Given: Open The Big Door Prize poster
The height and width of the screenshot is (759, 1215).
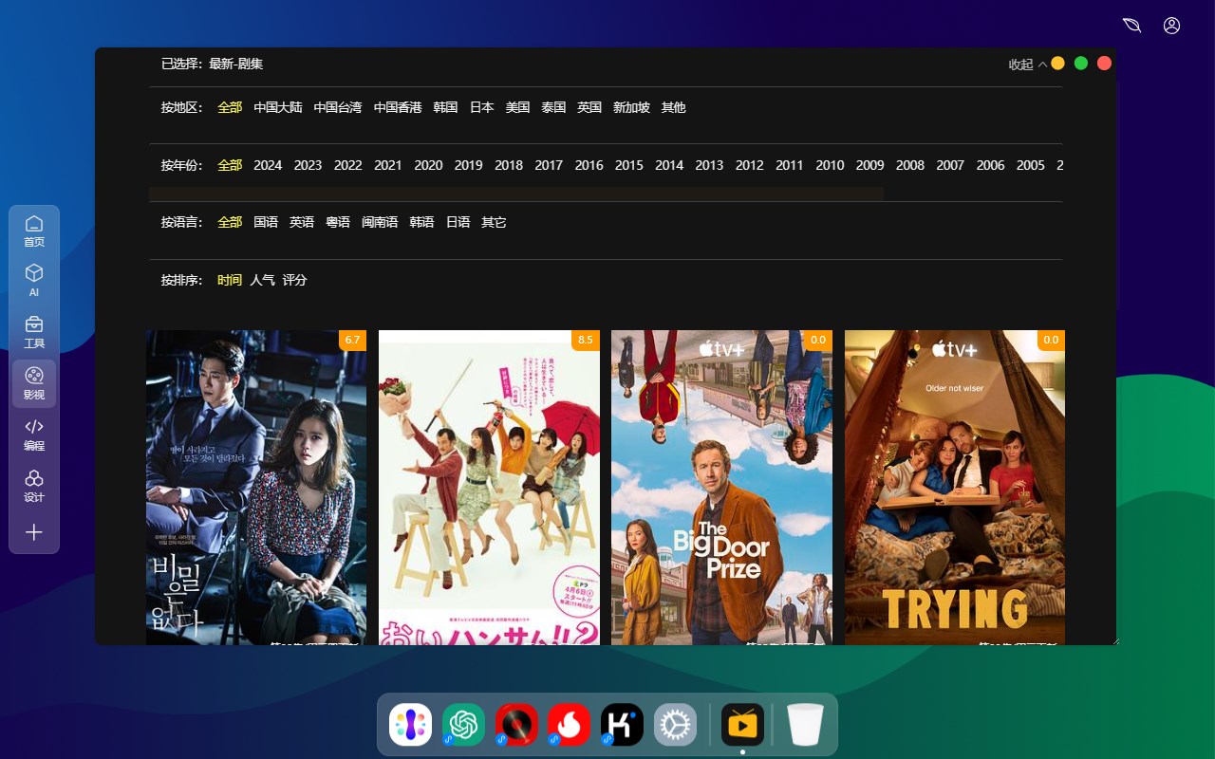Looking at the screenshot, I should pos(721,488).
